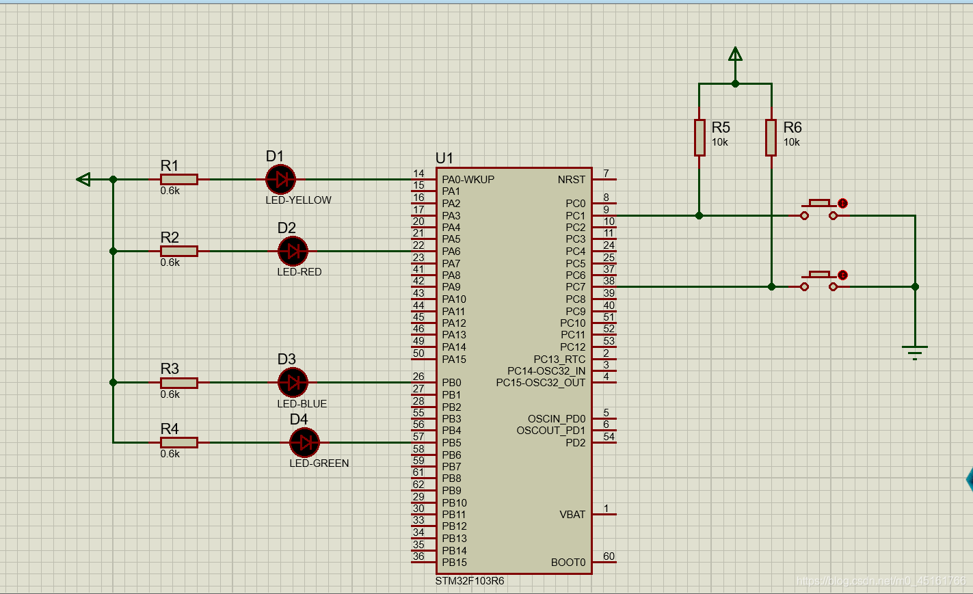Screen dimensions: 973x594
Task: Click the junction dot below the top power terminal
Action: pos(735,84)
